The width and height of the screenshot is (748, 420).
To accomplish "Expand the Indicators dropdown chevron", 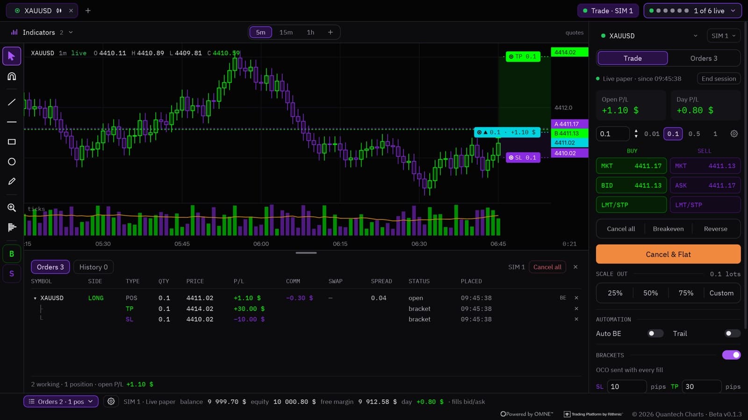I will click(71, 32).
